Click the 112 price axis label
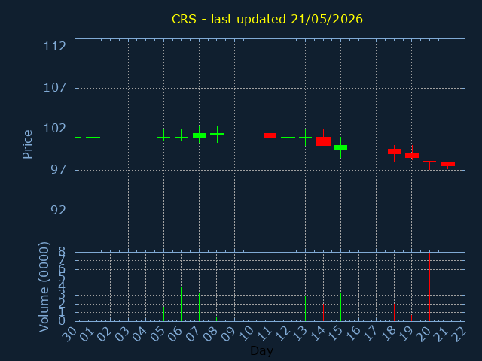 click(55, 47)
